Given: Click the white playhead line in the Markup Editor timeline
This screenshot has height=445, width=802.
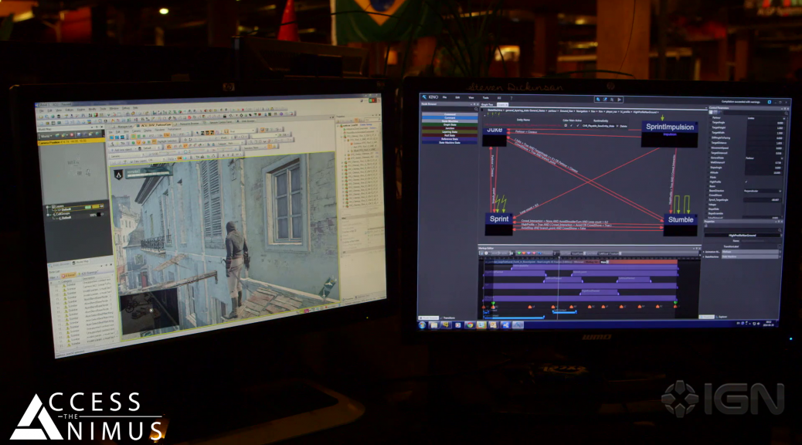Looking at the screenshot, I should pos(558,284).
